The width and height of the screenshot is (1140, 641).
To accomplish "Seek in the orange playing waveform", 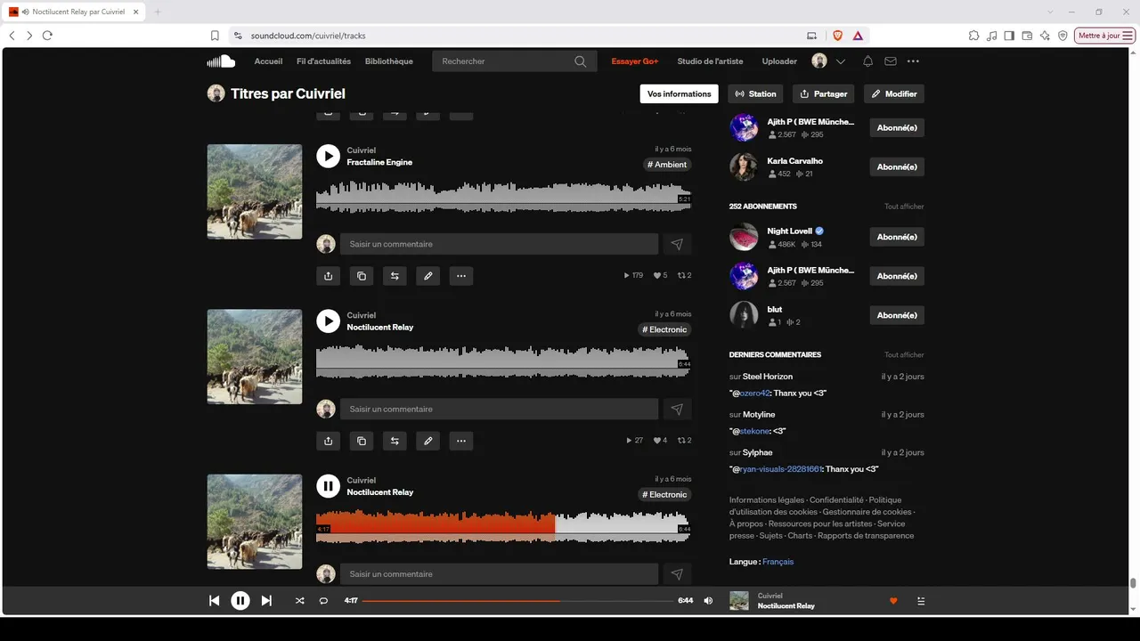I will [503, 527].
